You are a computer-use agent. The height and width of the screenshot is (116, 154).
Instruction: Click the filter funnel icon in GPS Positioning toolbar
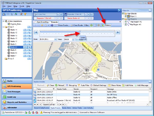pos(25,14)
